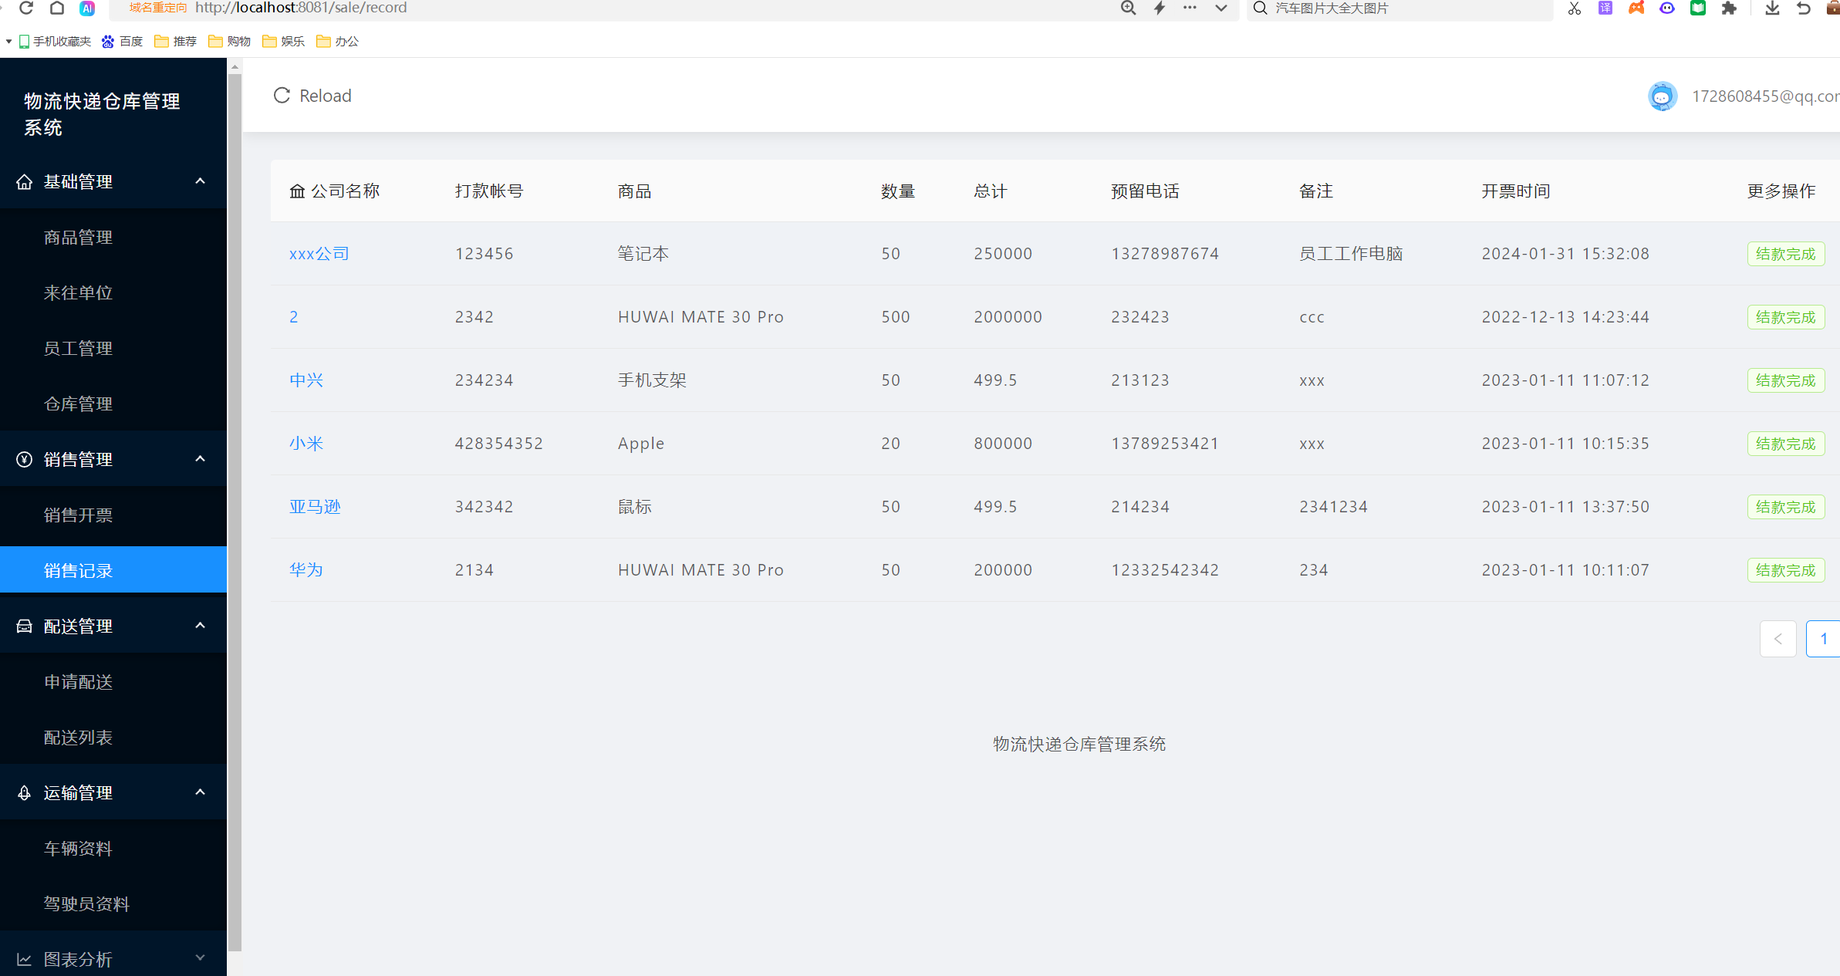The height and width of the screenshot is (976, 1840).
Task: Click the 图表分析 chart icon
Action: coord(24,958)
